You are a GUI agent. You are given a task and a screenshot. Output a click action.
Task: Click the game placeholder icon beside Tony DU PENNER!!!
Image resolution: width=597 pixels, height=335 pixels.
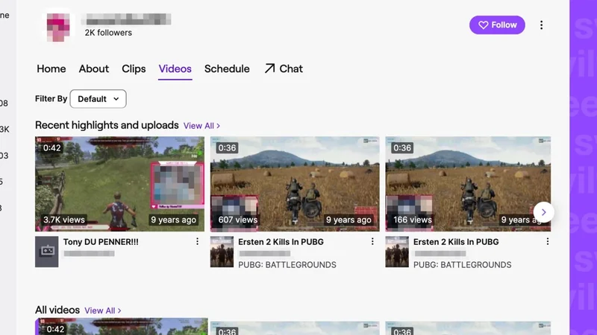pos(47,252)
